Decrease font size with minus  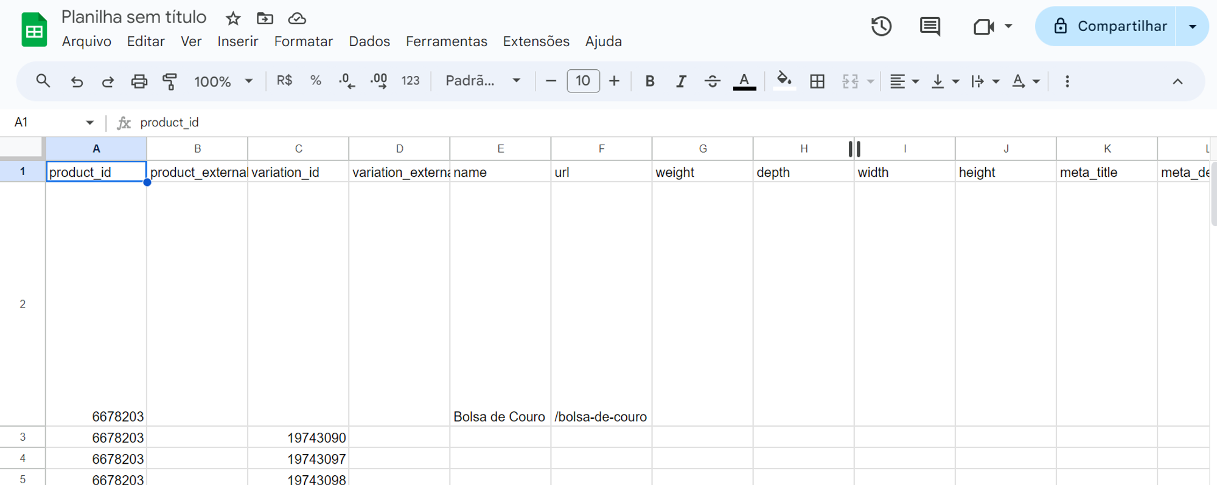[x=551, y=81]
